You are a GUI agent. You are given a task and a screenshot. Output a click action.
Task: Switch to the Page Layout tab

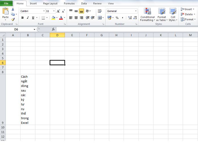pos(50,4)
